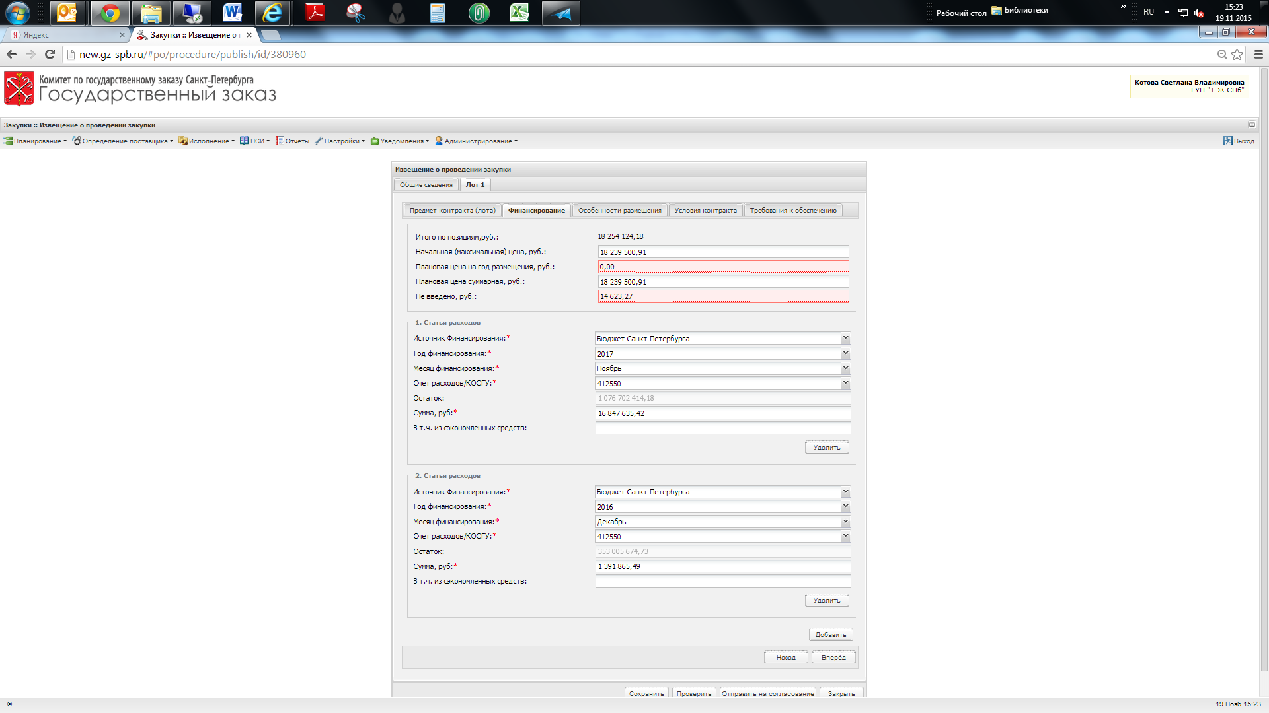Click the Добавить button
Screen dimensions: 1269x713
coord(830,635)
